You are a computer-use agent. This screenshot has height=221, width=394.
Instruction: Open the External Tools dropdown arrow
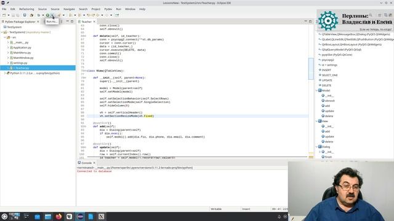[x=63, y=15]
